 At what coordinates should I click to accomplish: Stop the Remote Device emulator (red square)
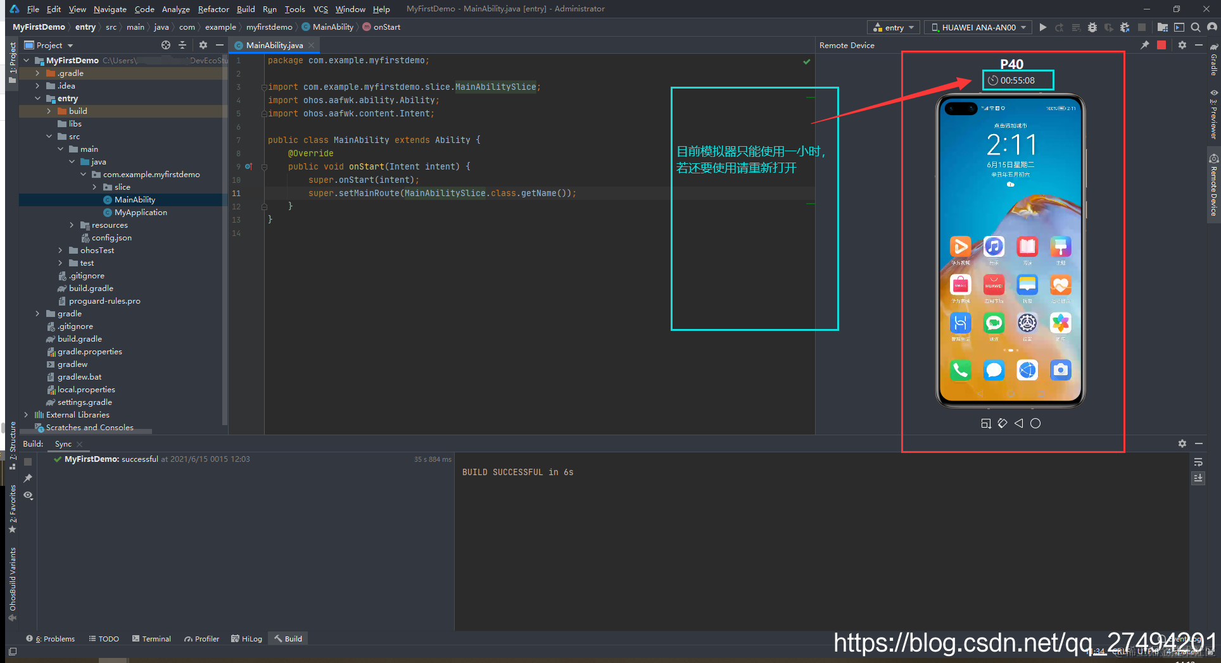pos(1161,45)
